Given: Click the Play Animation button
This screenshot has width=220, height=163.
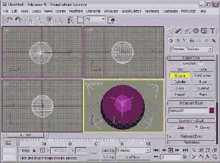Looking at the screenshot, I should coord(170,150).
